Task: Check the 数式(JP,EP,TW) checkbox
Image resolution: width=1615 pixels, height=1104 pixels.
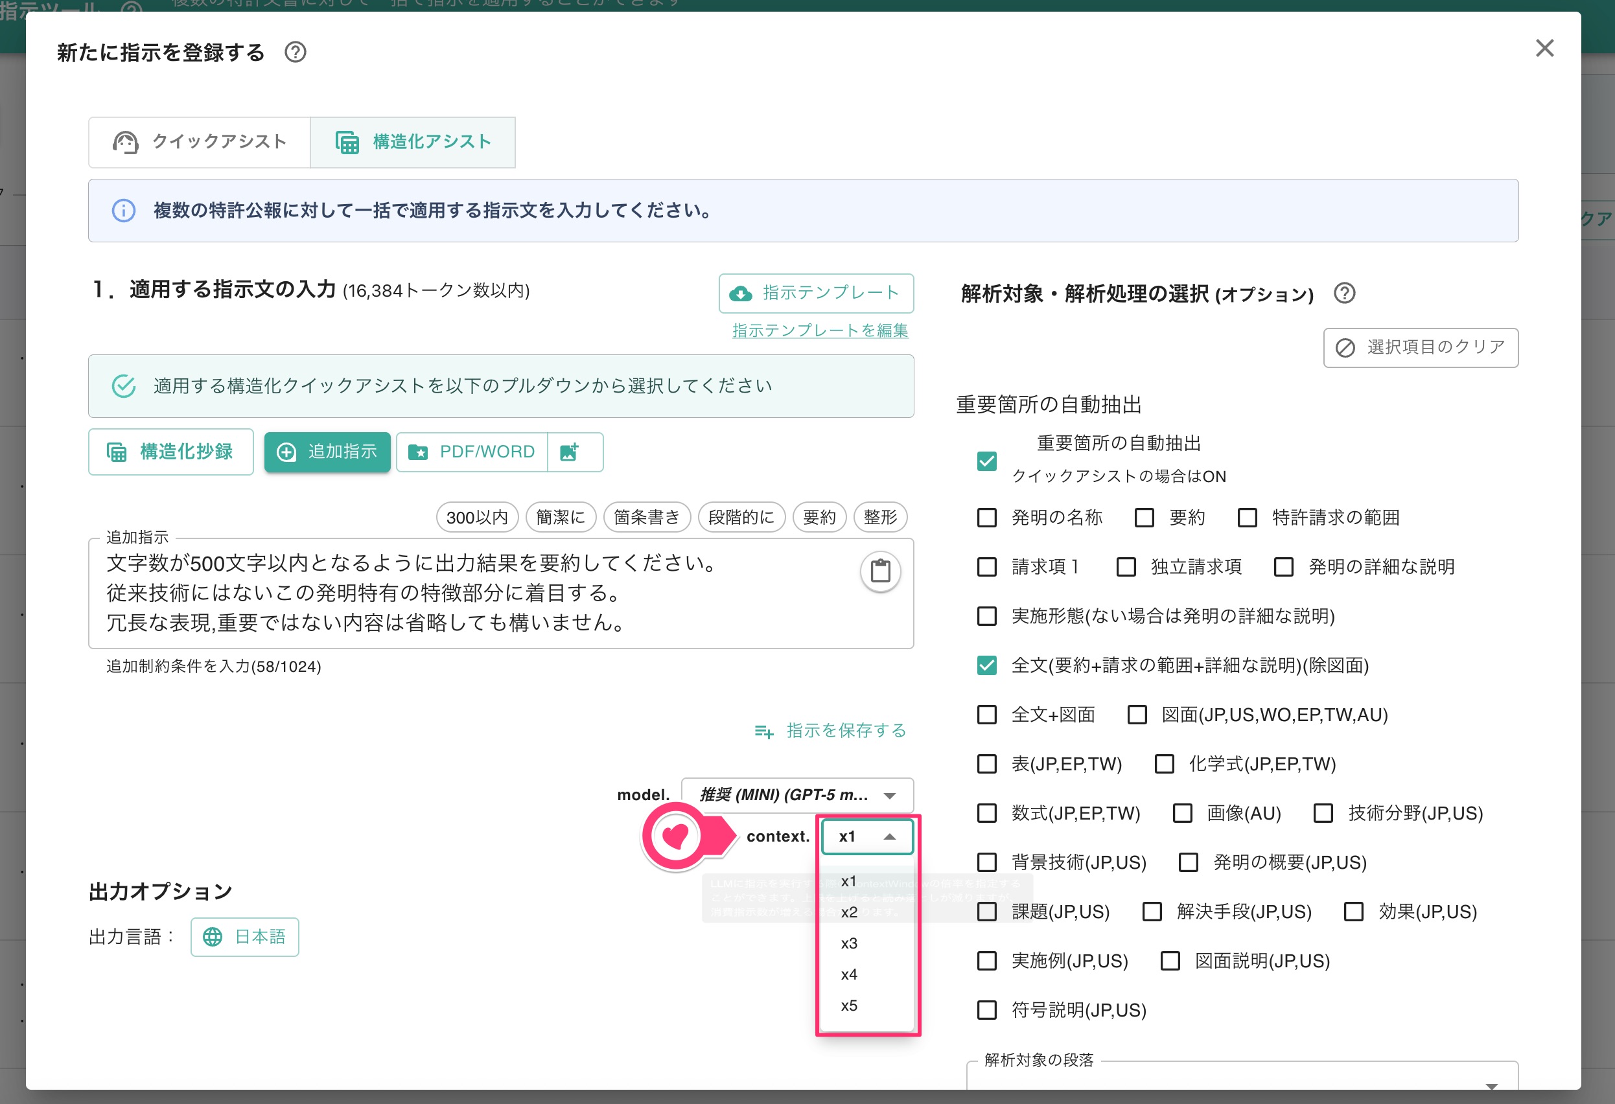Action: [x=986, y=814]
